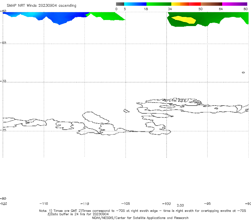This screenshot has width=251, height=220.
Task: Click the magenta-purple segment of the color bar
Action: pos(235,4)
